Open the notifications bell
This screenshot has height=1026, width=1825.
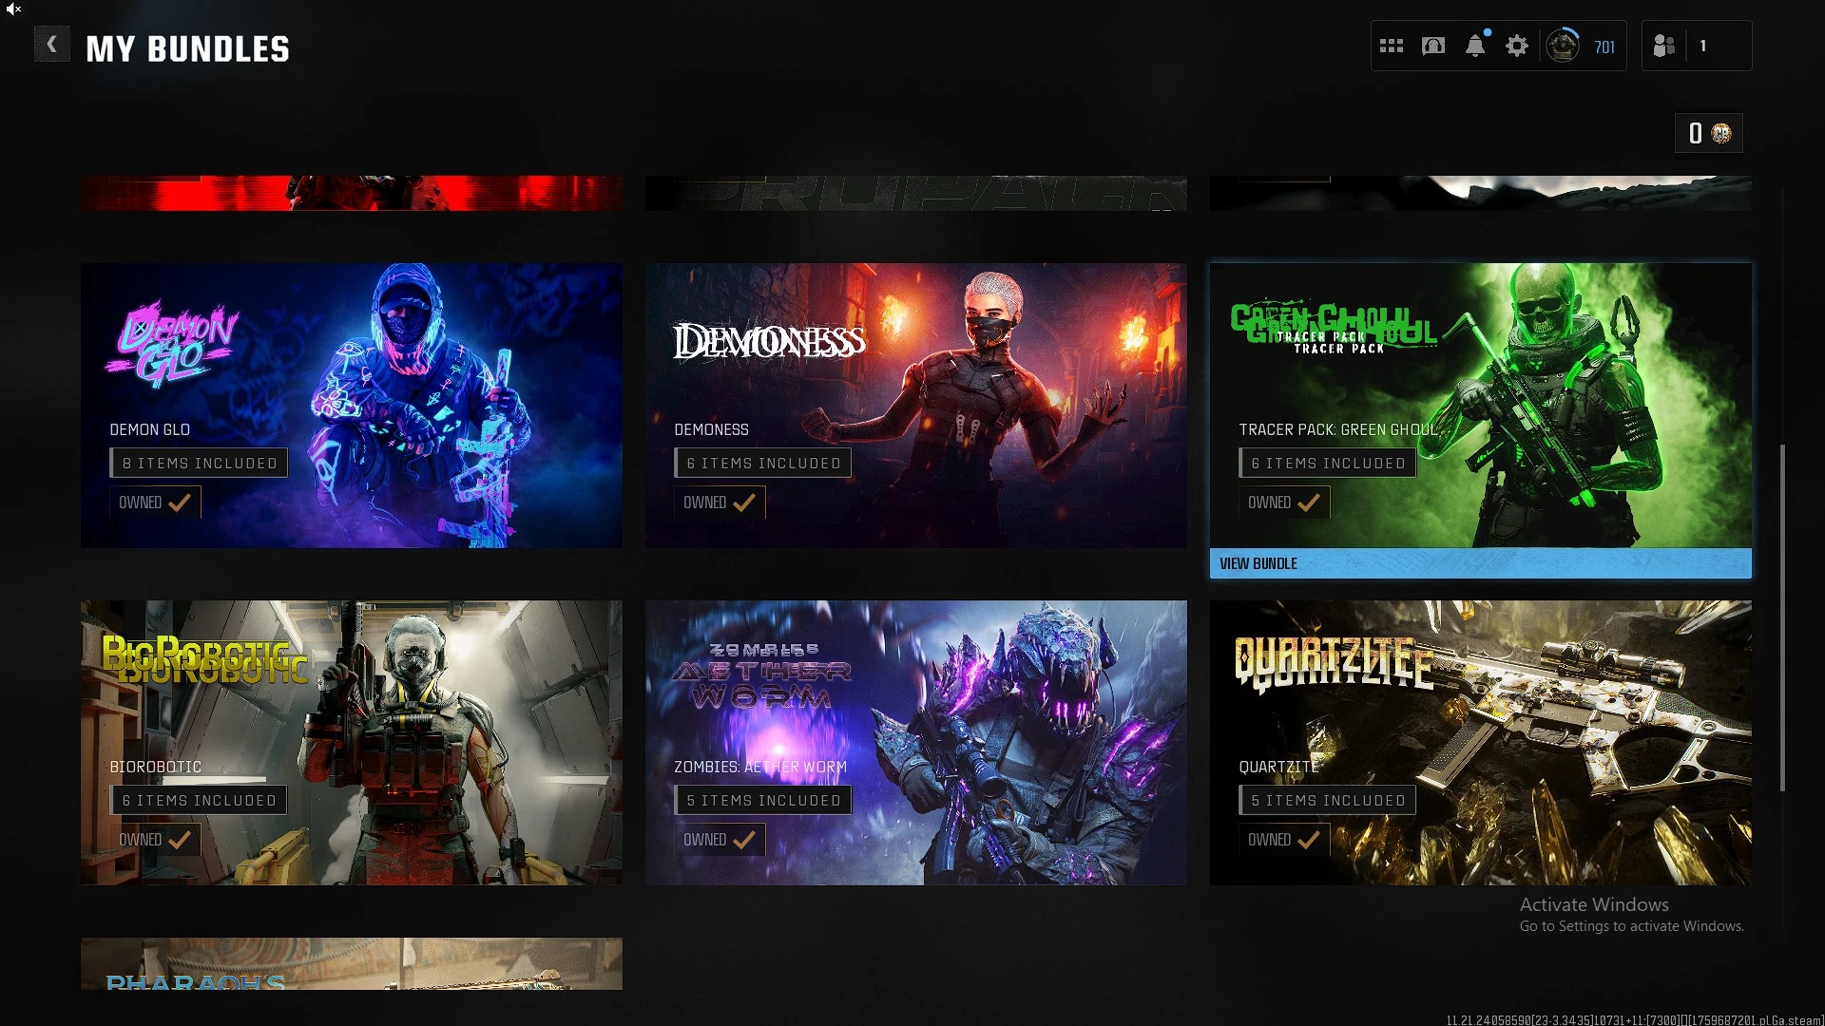[x=1475, y=46]
